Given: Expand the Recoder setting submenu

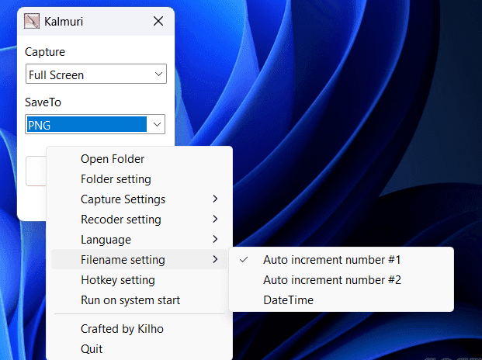Looking at the screenshot, I should [x=121, y=220].
